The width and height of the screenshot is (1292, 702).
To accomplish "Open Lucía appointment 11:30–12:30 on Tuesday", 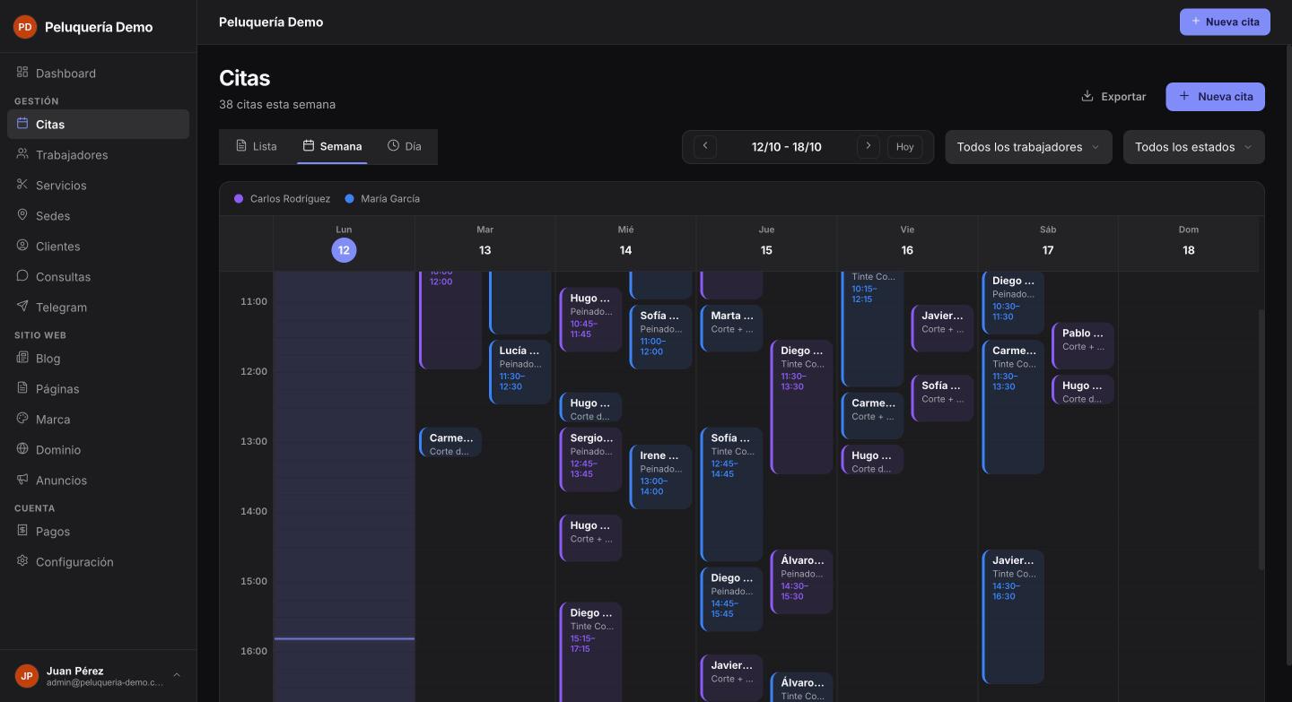I will (520, 371).
